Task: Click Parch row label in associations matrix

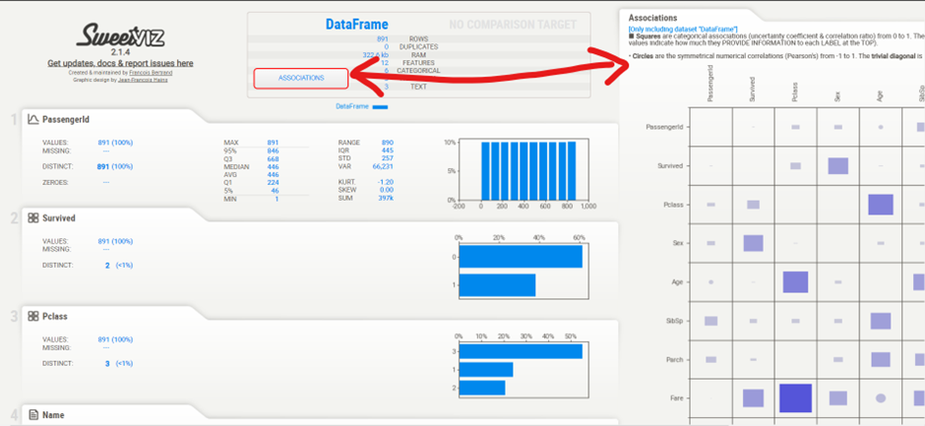Action: pyautogui.click(x=674, y=359)
